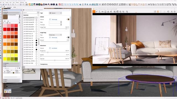177x99 pixels.
Task: Select first material row radio circle
Action: tap(37, 18)
